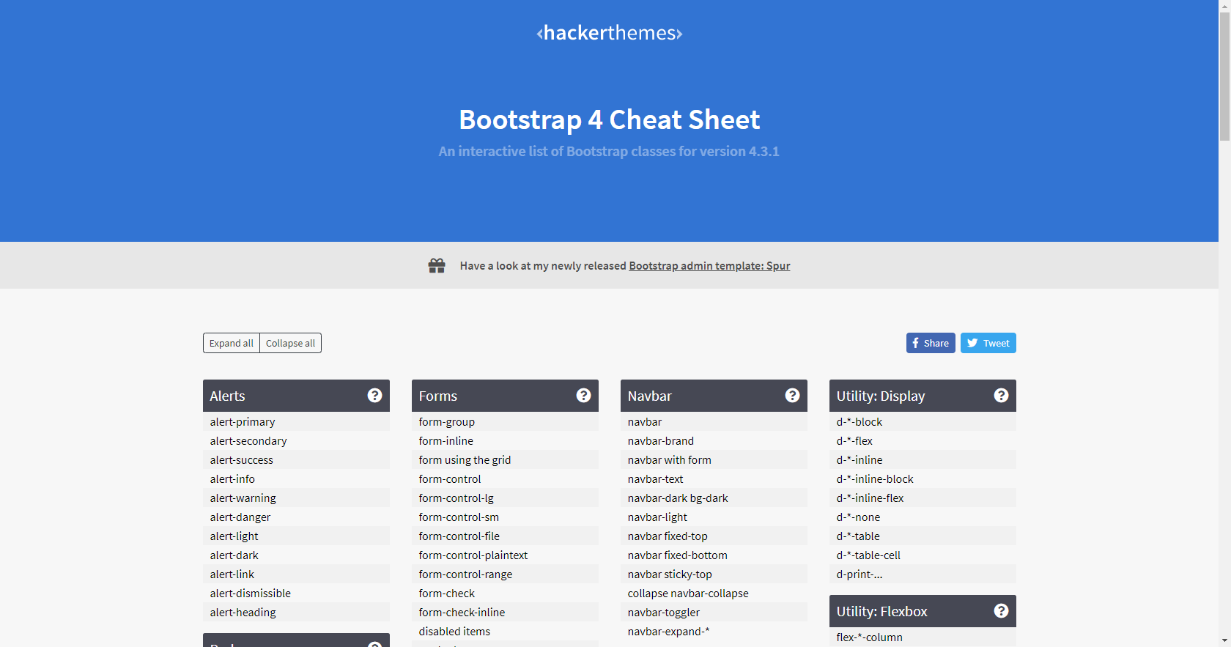Click the help icon in Navbar header
The height and width of the screenshot is (647, 1231).
coord(792,396)
